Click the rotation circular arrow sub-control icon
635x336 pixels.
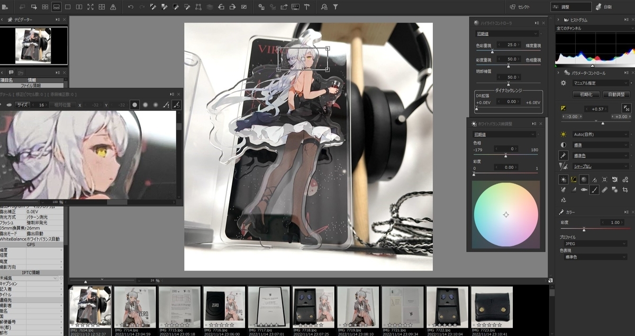coord(615,180)
